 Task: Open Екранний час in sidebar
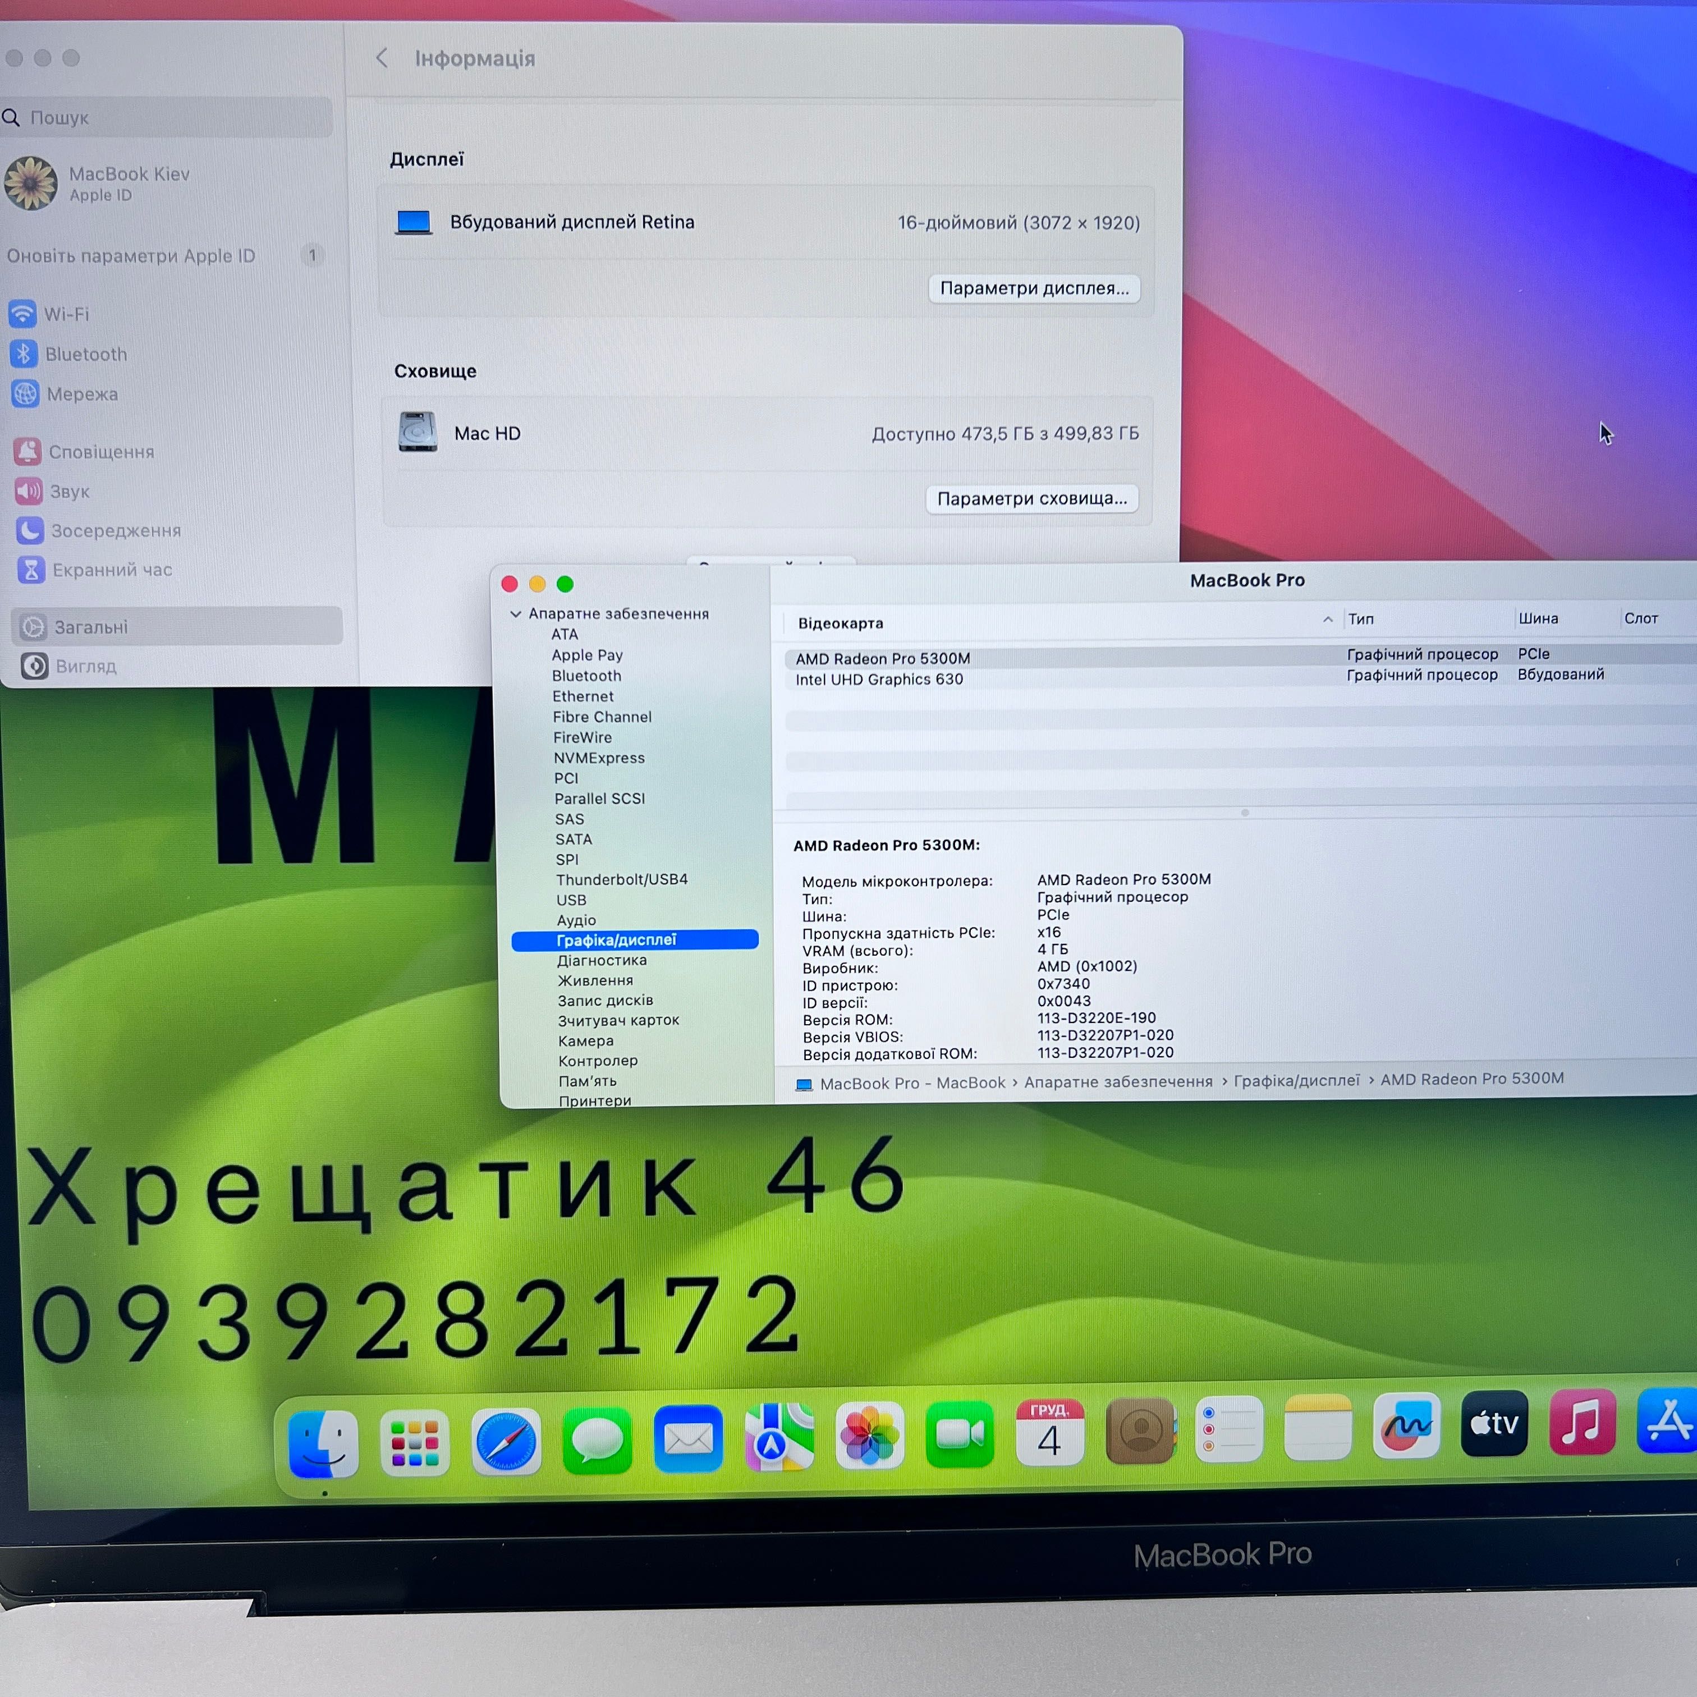pyautogui.click(x=95, y=570)
